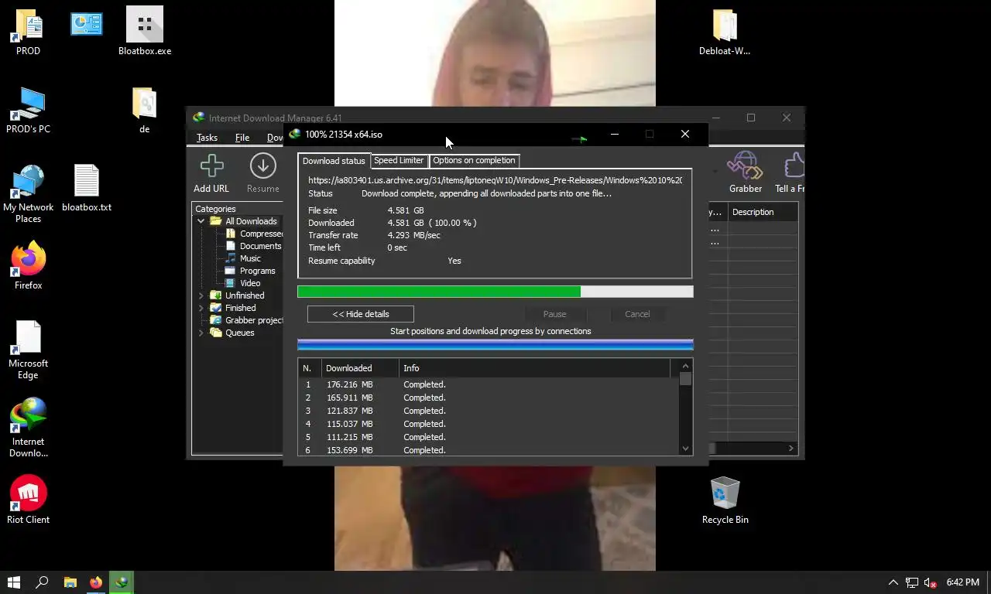This screenshot has height=594, width=991.
Task: Show hidden system tray icons
Action: (893, 582)
